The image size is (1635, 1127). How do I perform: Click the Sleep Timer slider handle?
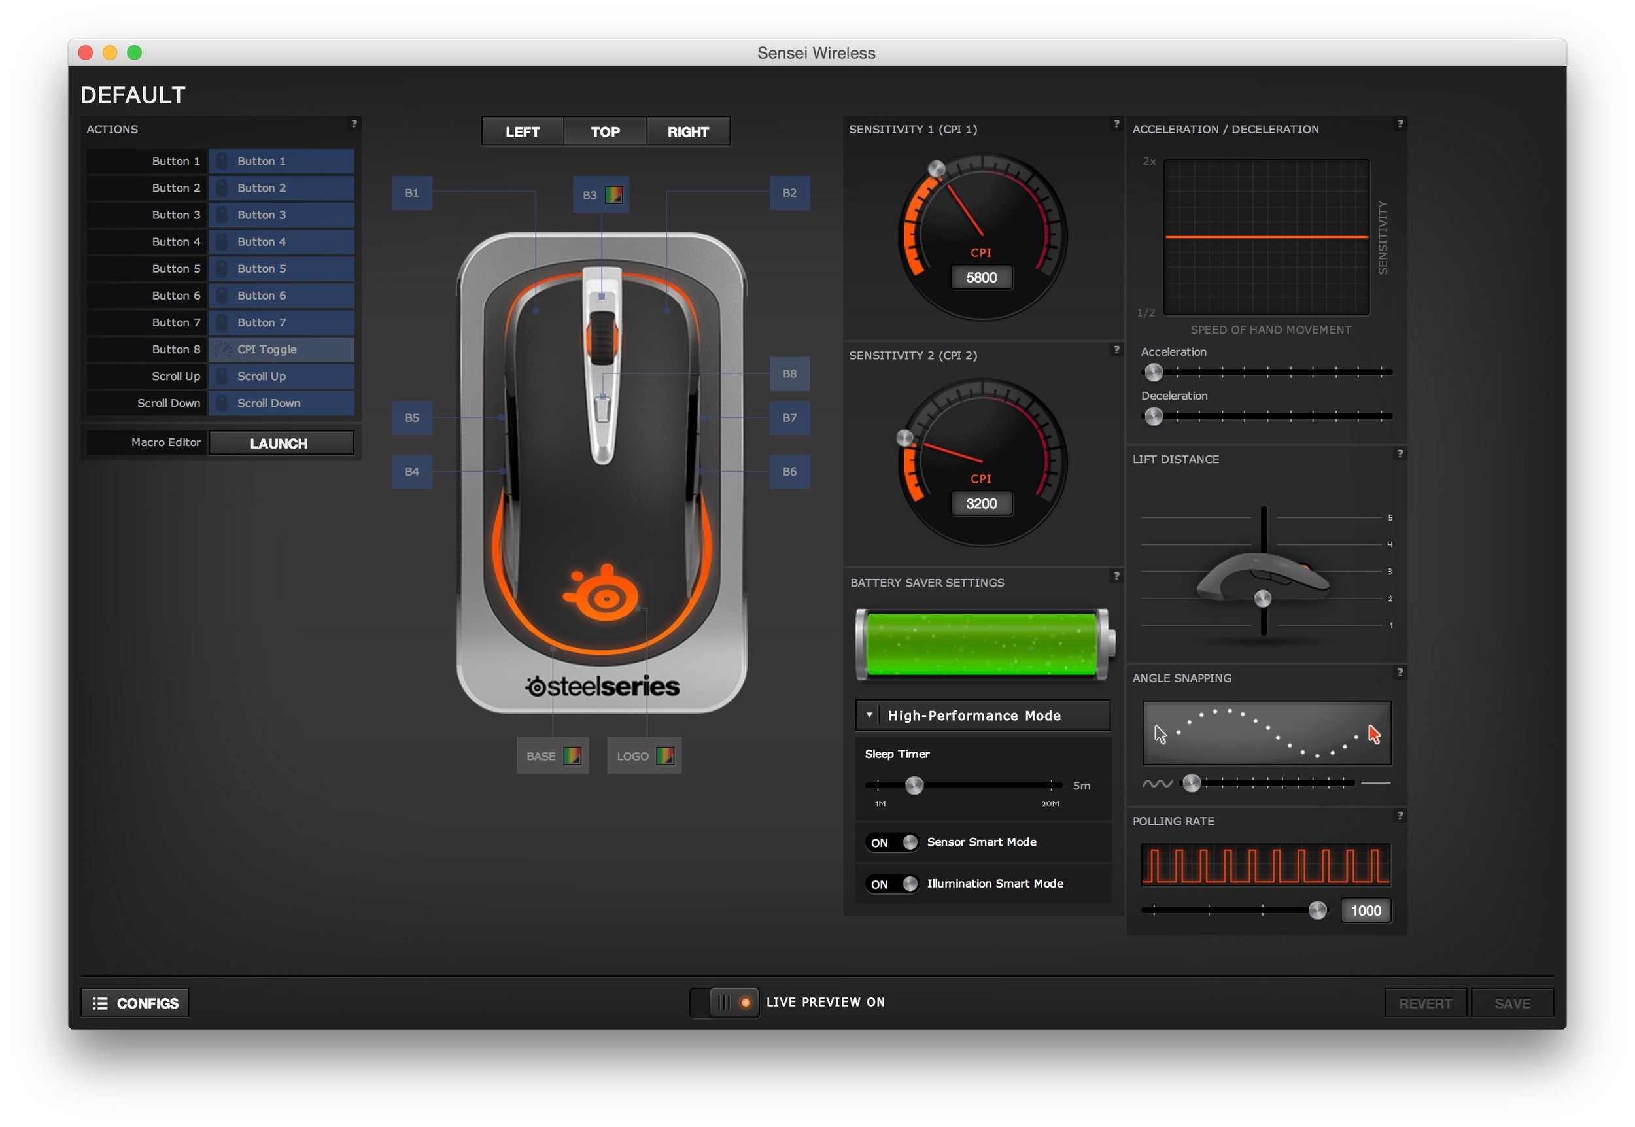(x=914, y=785)
